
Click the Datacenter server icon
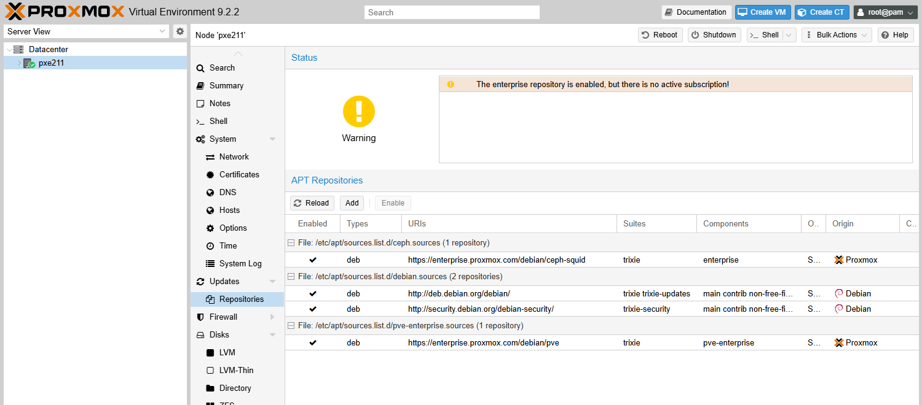tap(18, 49)
